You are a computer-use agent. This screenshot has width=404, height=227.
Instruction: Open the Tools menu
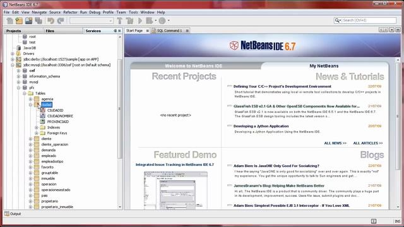pos(133,12)
